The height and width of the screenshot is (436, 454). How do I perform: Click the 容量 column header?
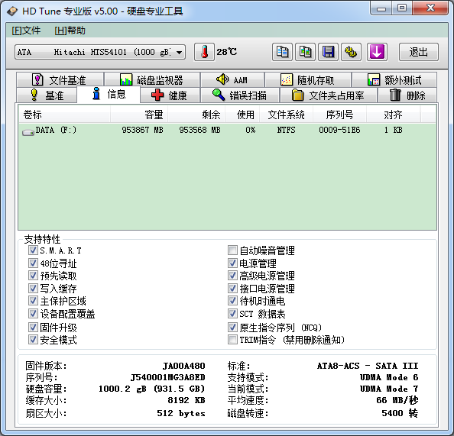139,115
